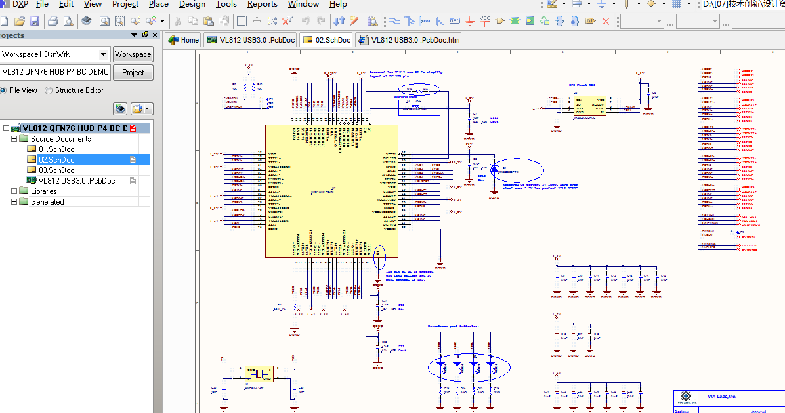Open the grid settings dropdown arrow
This screenshot has height=413, width=785.
pyautogui.click(x=689, y=4)
